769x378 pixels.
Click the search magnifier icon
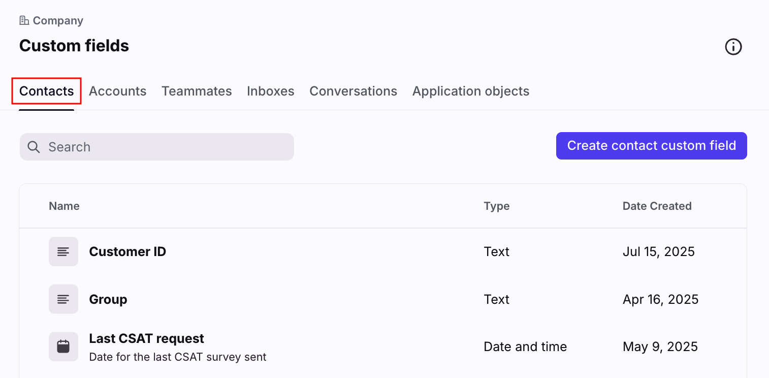[x=34, y=147]
